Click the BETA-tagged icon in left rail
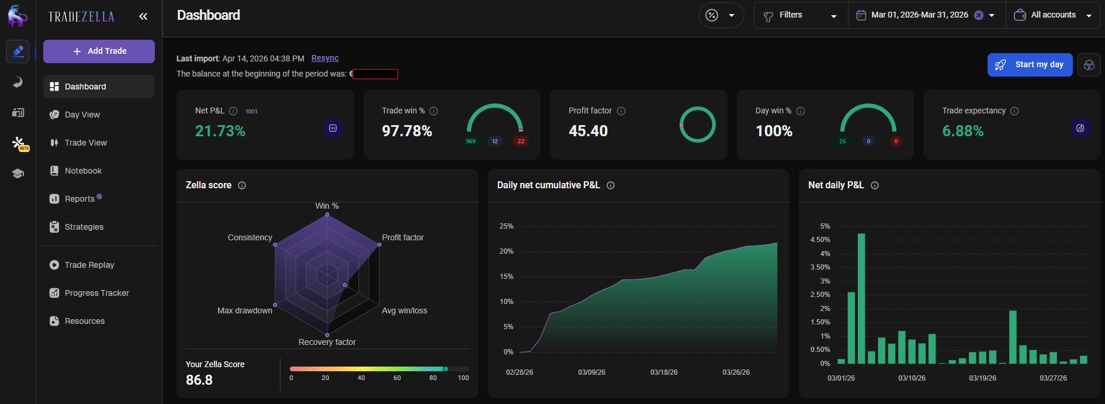Viewport: 1105px width, 404px height. coord(19,143)
